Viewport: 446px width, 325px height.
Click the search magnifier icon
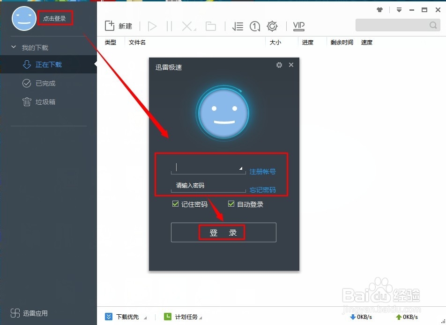(433, 25)
